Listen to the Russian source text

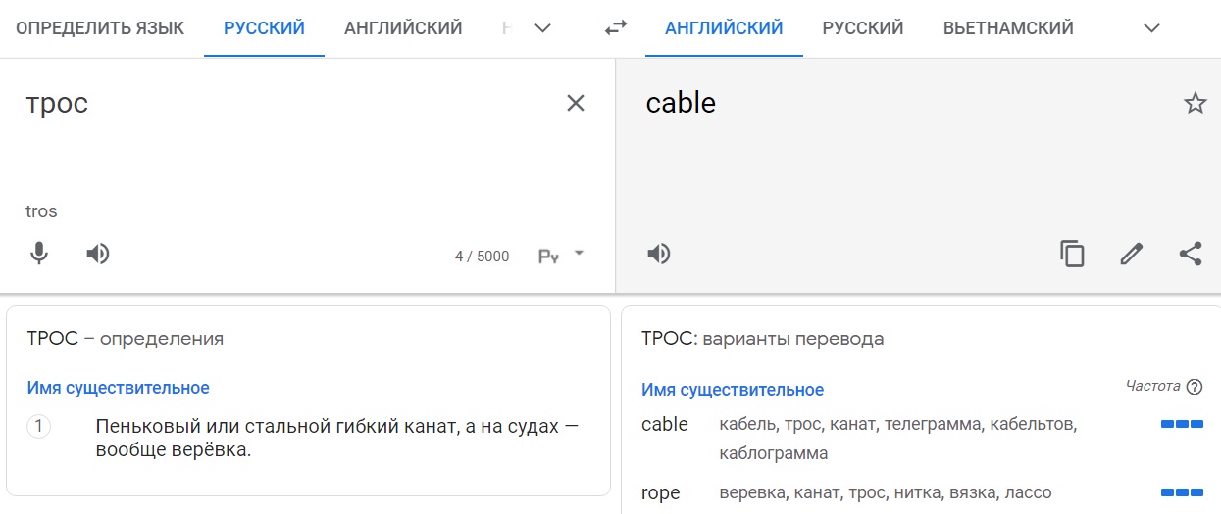[98, 255]
